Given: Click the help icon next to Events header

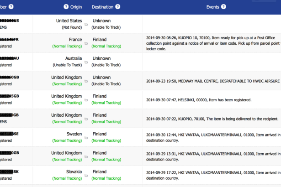Looking at the screenshot, I should coord(224,7).
